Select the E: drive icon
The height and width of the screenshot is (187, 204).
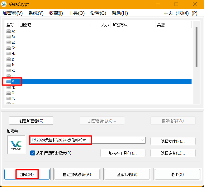[x=8, y=42]
